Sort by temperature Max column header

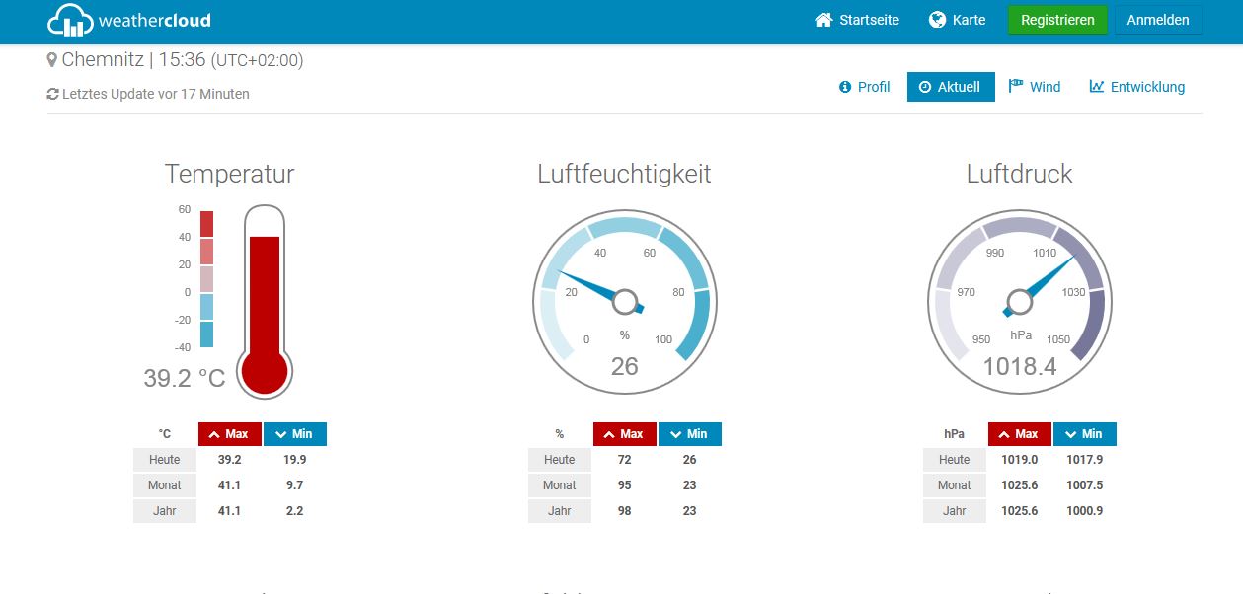tap(229, 434)
